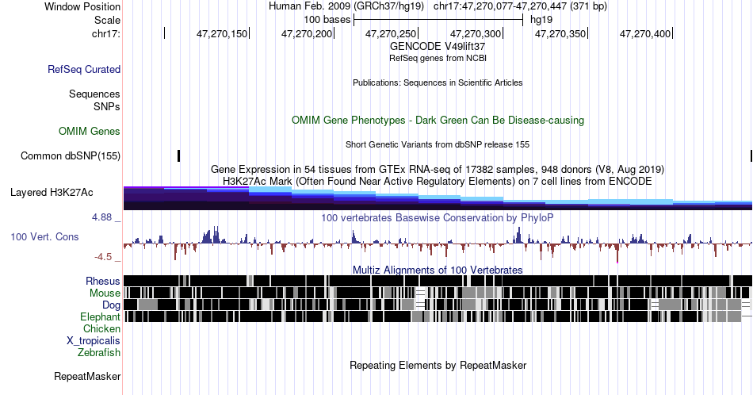Click the Elephant alignment bar
This screenshot has width=753, height=395.
(438, 316)
